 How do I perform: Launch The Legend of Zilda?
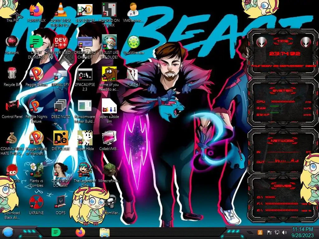(85, 175)
